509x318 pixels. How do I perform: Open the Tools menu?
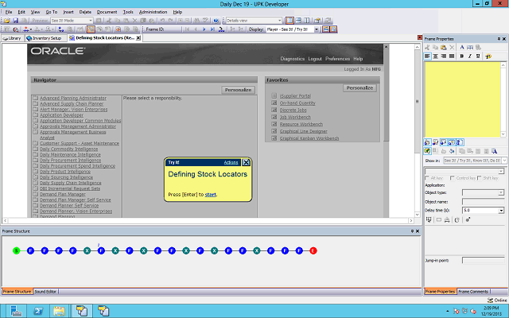[128, 12]
